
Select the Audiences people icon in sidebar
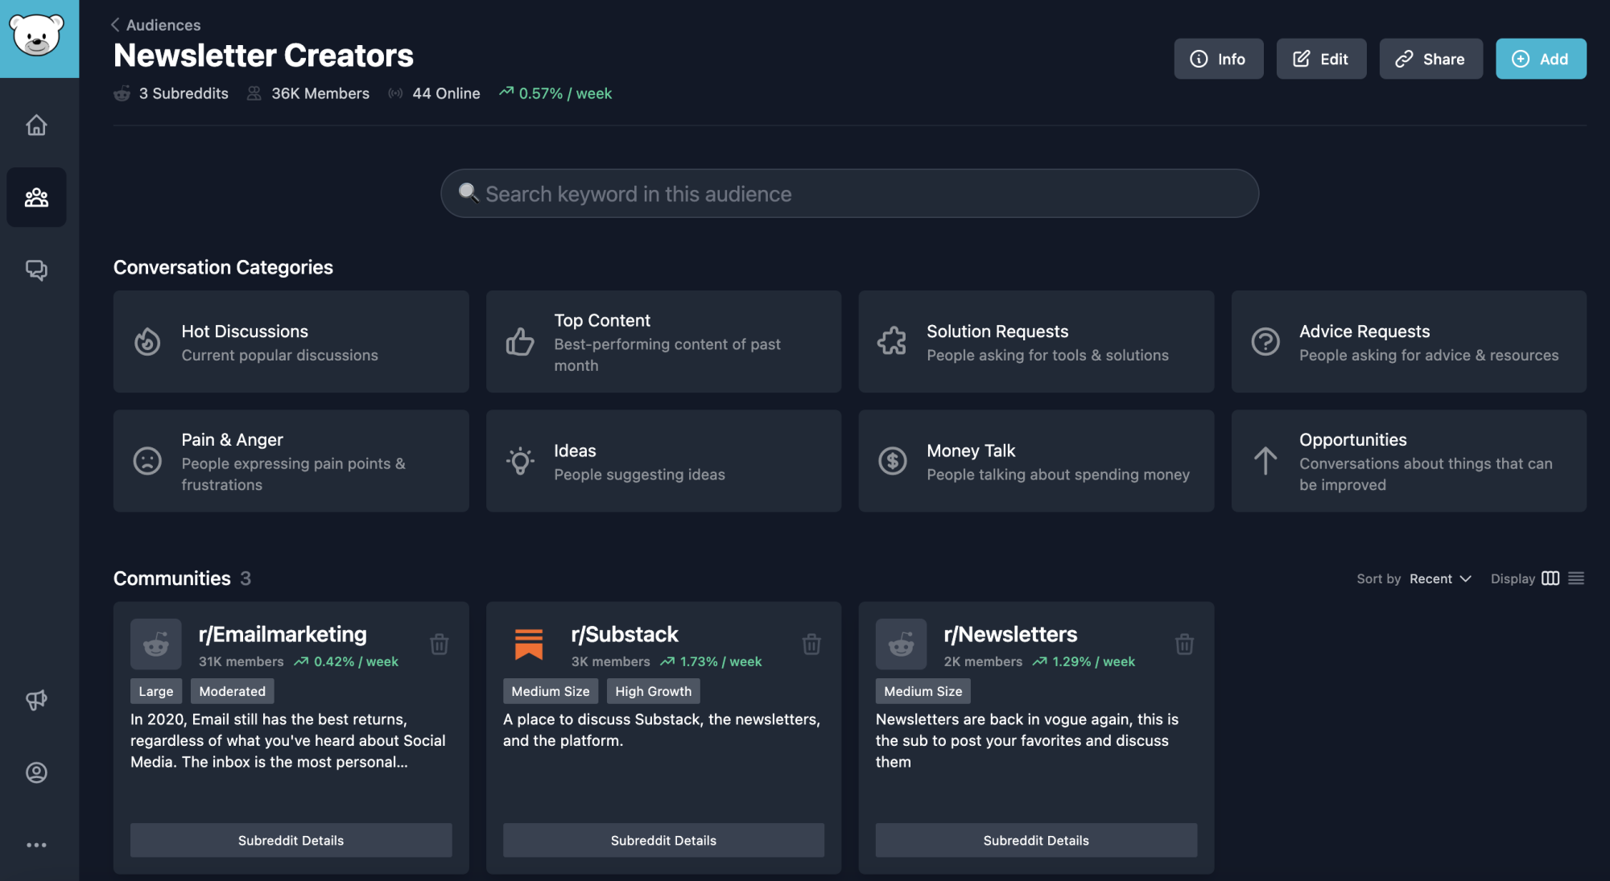36,197
